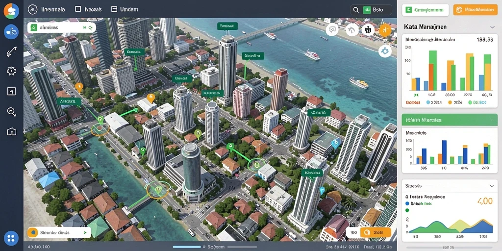Toggle the Umdani checkbox in top bar
This screenshot has width=502, height=251.
(114, 9)
